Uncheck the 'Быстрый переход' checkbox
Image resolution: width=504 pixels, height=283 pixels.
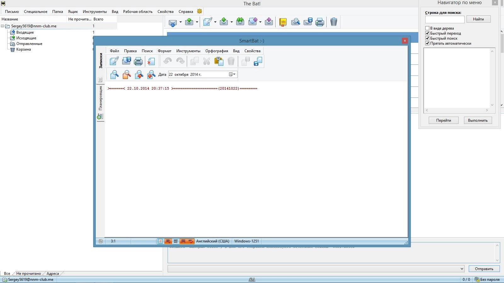tap(427, 33)
